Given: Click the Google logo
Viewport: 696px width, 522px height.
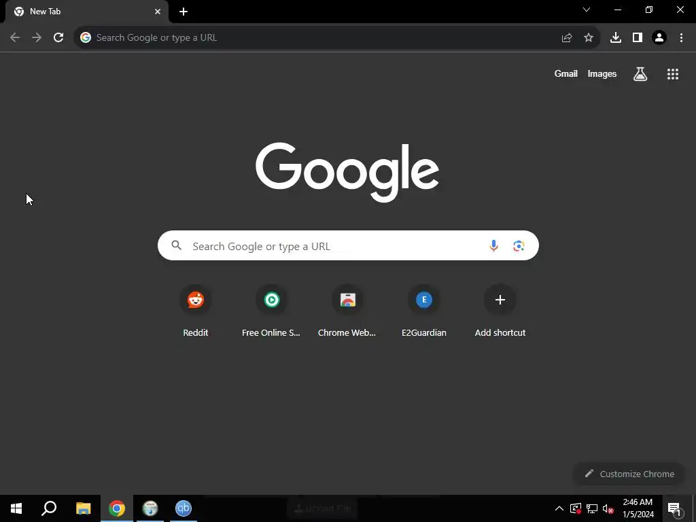Looking at the screenshot, I should point(347,172).
